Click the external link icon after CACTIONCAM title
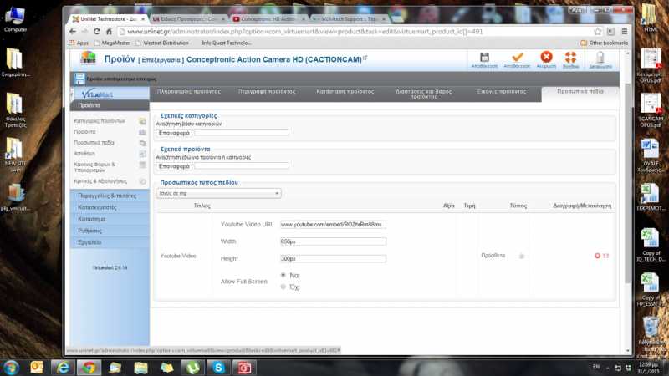The height and width of the screenshot is (376, 669). coord(365,58)
